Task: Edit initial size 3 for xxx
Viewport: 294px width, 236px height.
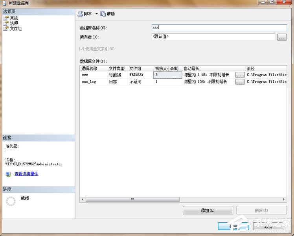Action: [167, 75]
